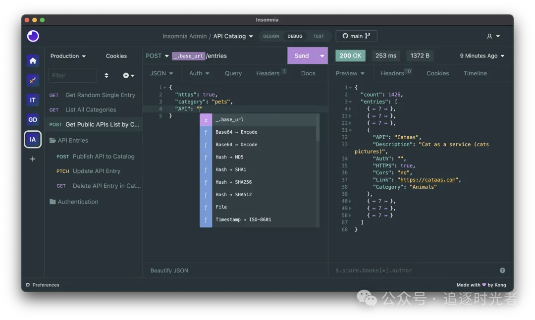Switch to the IT workspace icon
The width and height of the screenshot is (535, 320).
33,100
